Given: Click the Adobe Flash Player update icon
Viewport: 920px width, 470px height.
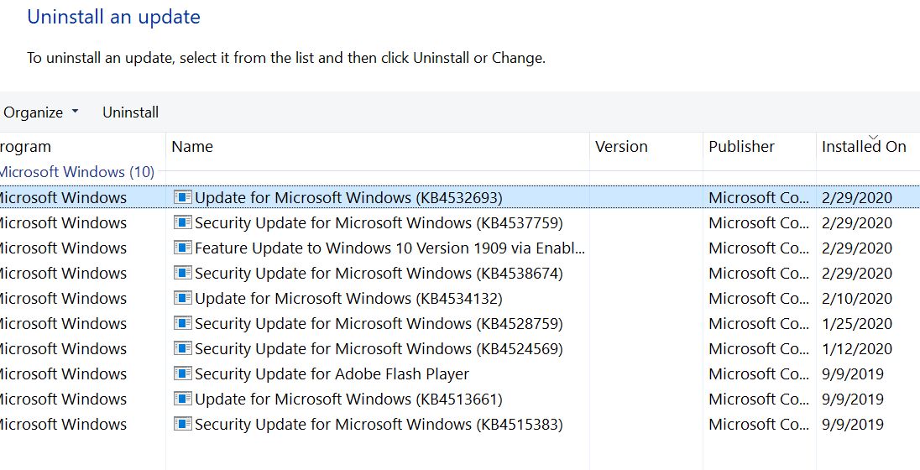Looking at the screenshot, I should pos(182,373).
